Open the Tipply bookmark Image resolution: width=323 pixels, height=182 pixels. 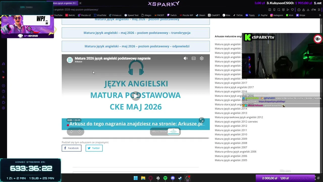point(250,15)
